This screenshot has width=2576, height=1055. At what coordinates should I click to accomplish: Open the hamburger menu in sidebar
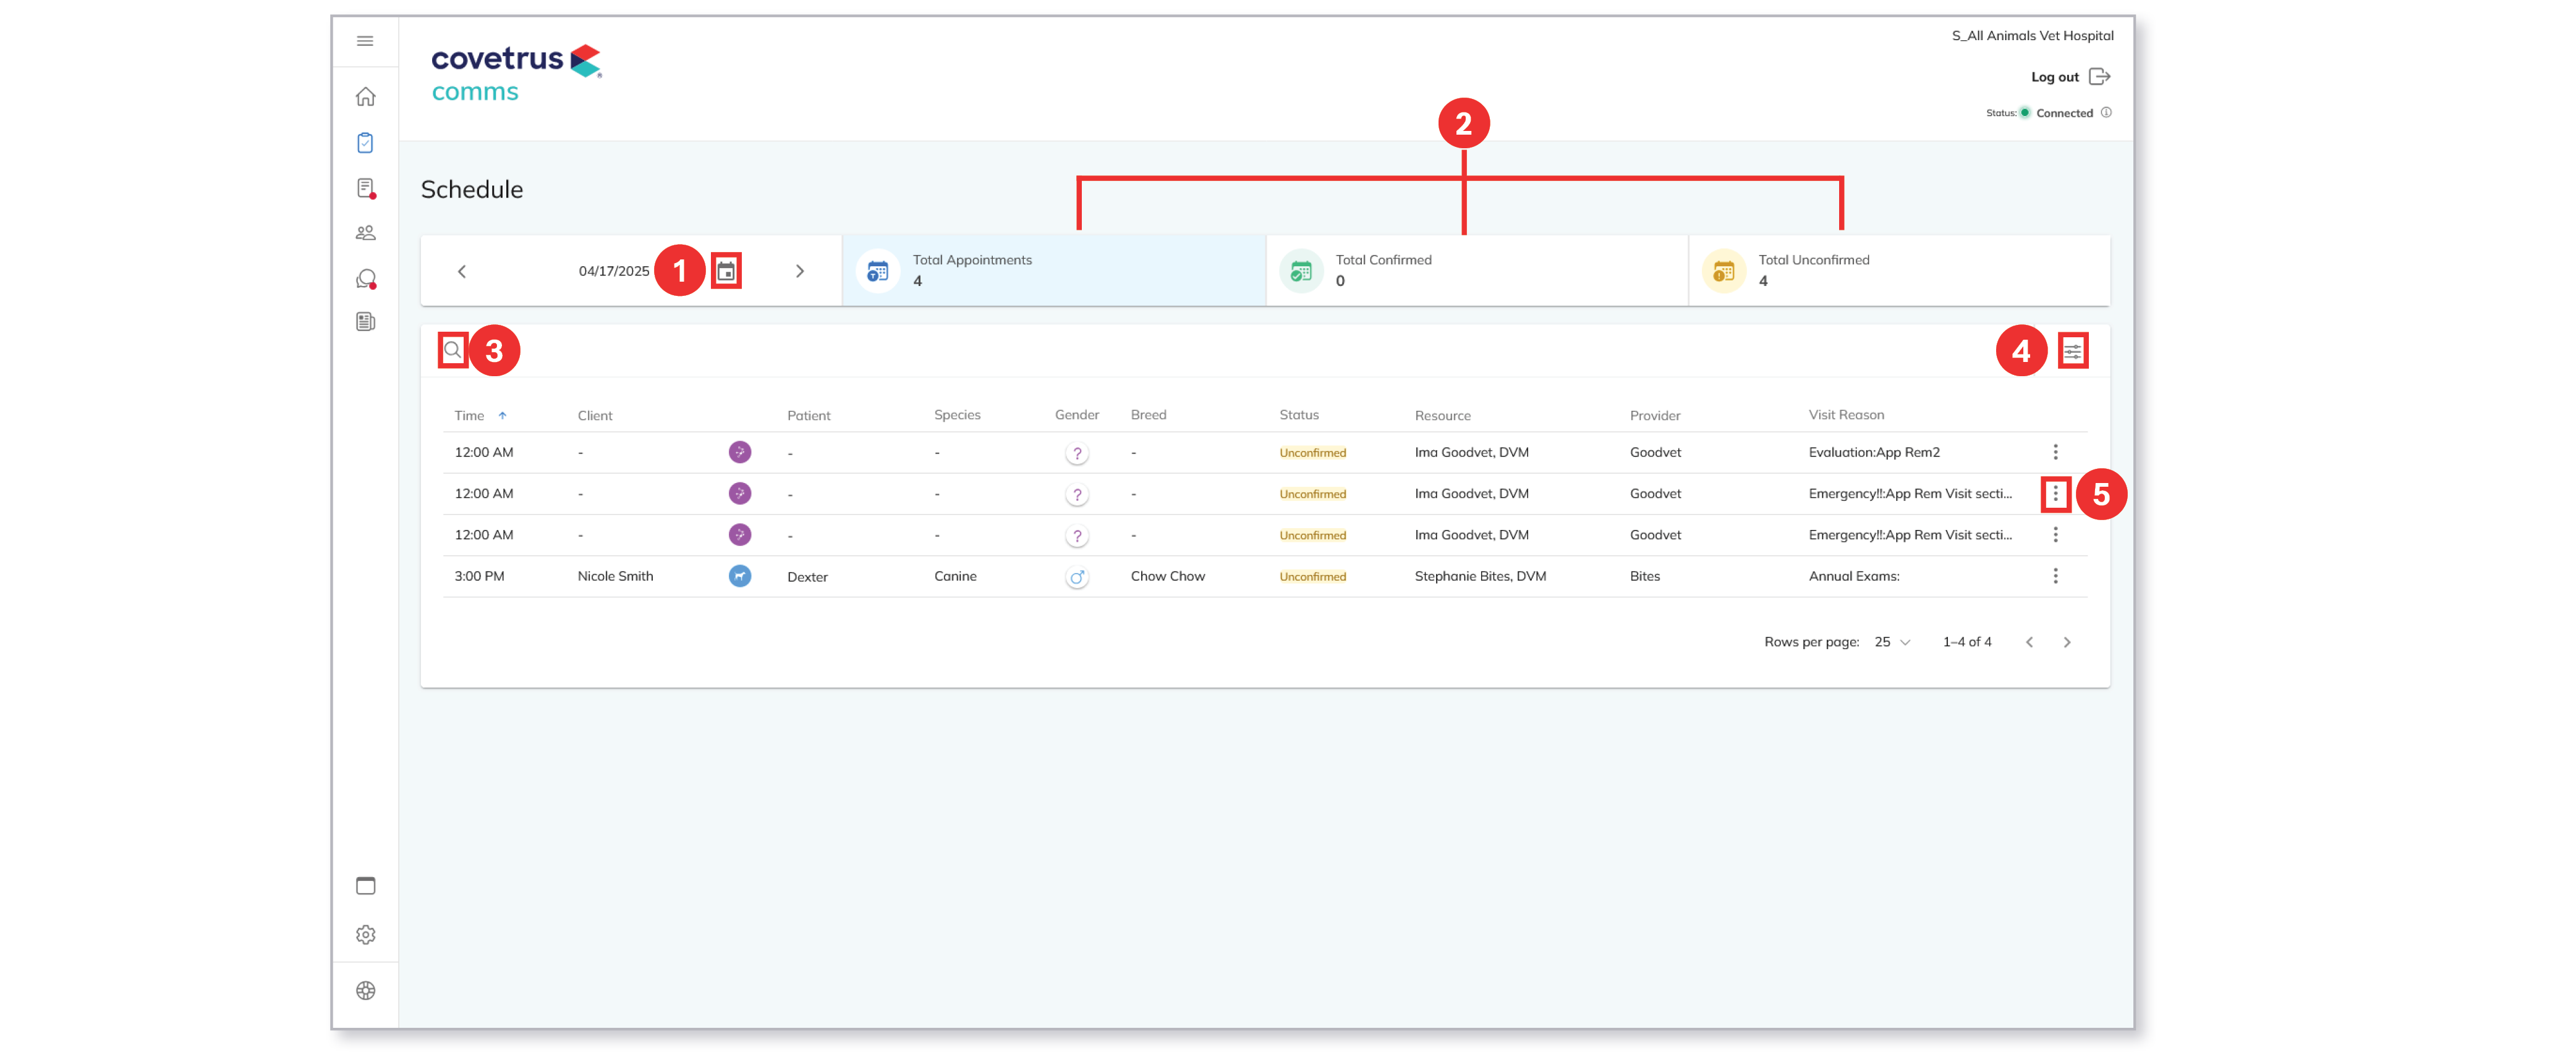[365, 41]
